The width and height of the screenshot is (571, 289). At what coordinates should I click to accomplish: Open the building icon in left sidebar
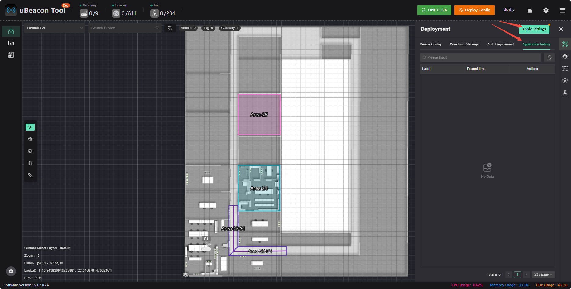[11, 55]
